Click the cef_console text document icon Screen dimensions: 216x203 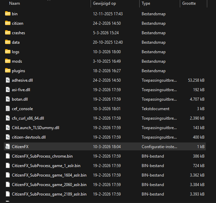[x=8, y=109]
